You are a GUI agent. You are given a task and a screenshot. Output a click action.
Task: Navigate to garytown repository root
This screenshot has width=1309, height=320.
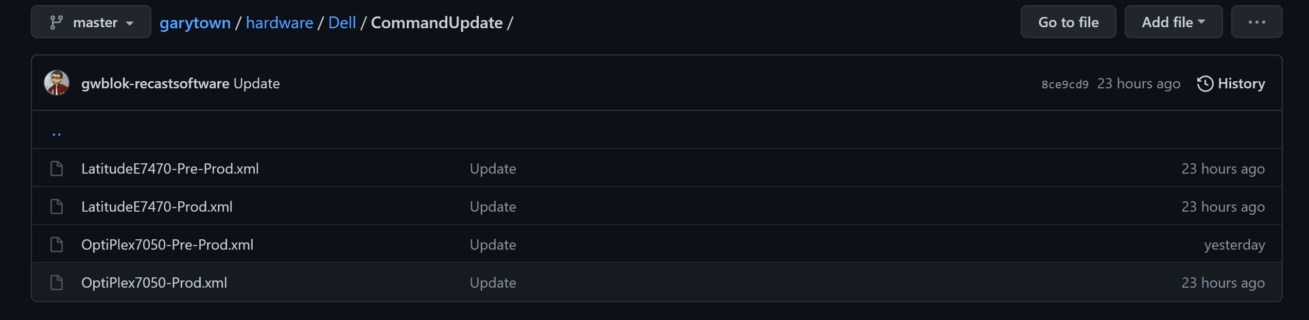(x=195, y=23)
